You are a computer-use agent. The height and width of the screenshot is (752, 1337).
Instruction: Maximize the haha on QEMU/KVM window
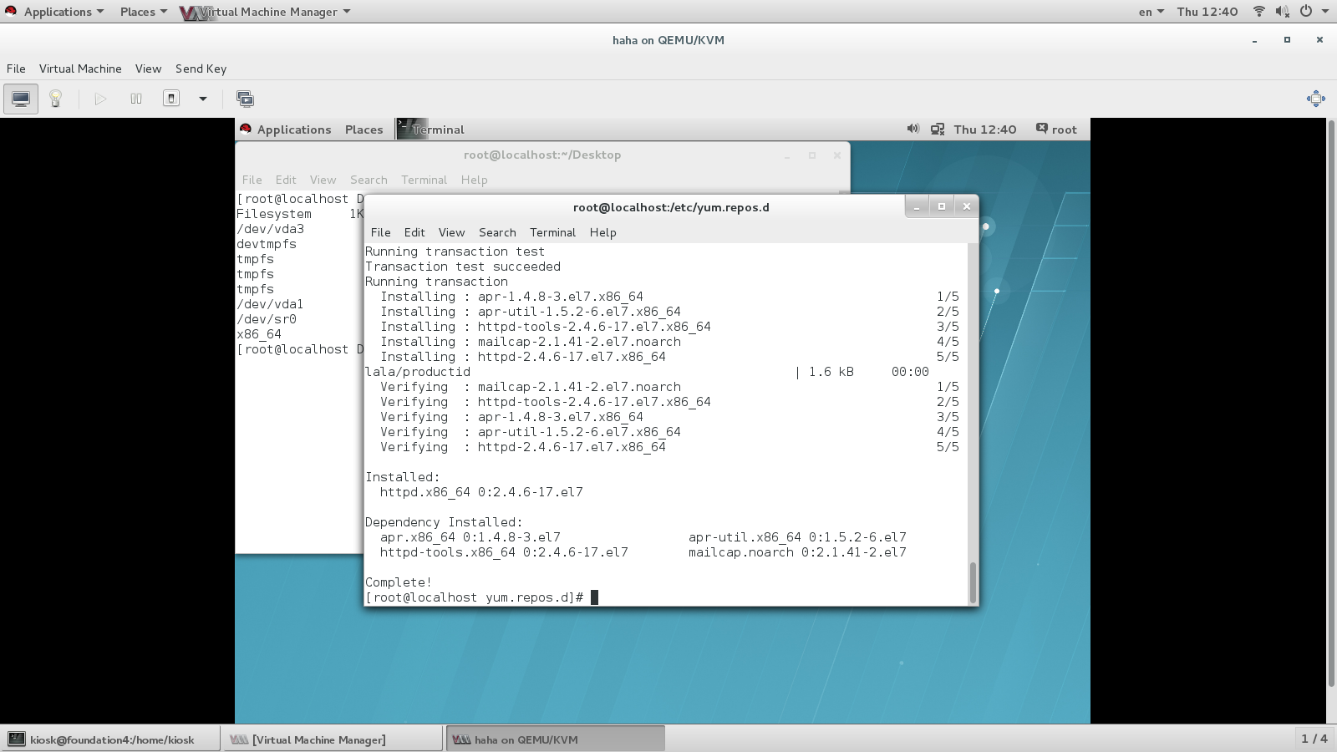coord(1287,40)
